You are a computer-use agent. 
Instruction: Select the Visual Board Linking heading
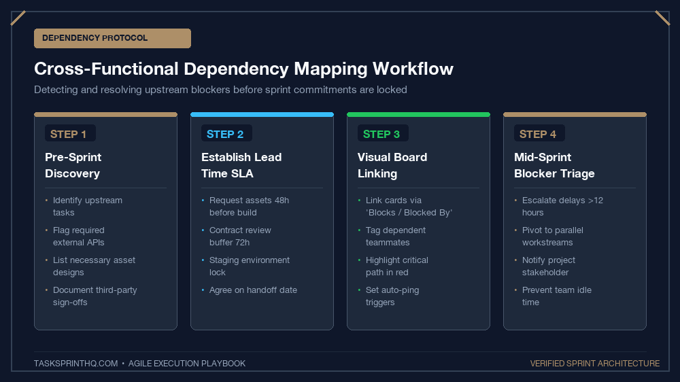coord(392,165)
